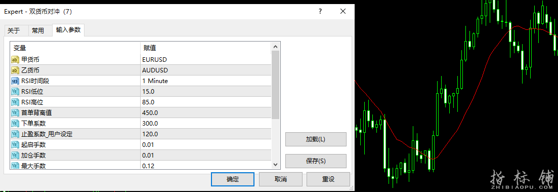The height and width of the screenshot is (192, 558).
Task: Select the 85.0 value for RSI高位
Action: (x=205, y=102)
